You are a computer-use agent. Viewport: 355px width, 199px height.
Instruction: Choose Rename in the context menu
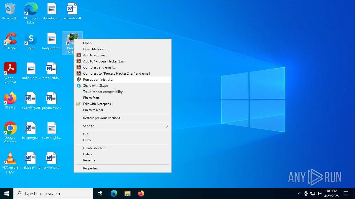(x=123, y=160)
